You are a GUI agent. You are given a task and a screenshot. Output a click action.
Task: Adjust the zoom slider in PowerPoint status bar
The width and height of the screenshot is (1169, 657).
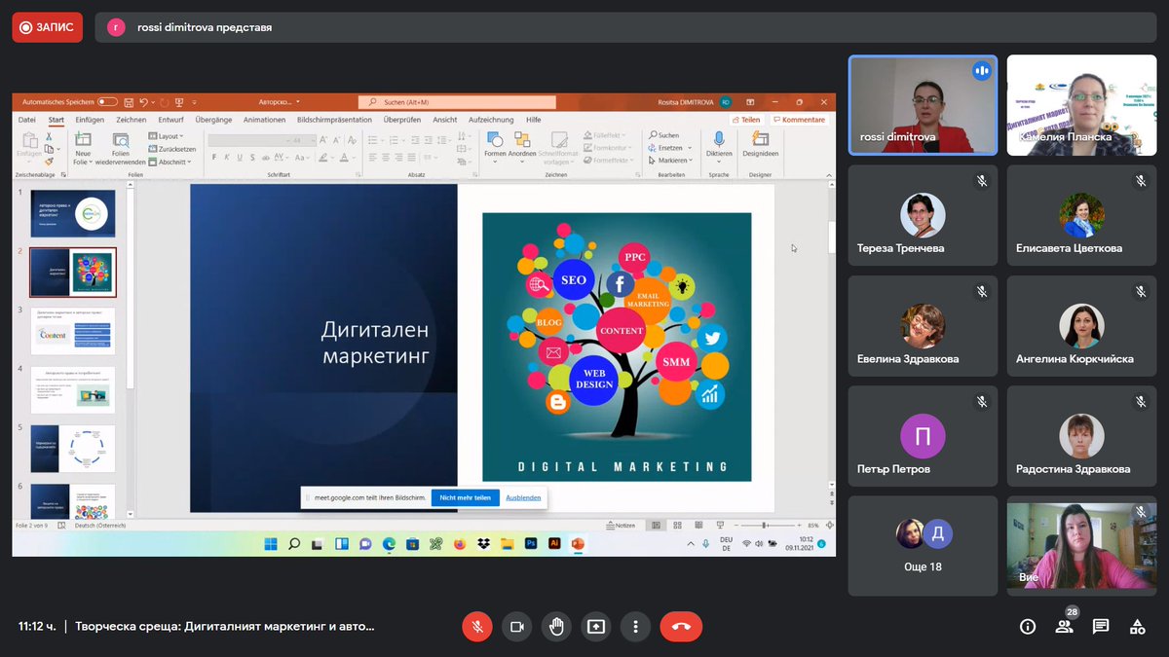(766, 526)
